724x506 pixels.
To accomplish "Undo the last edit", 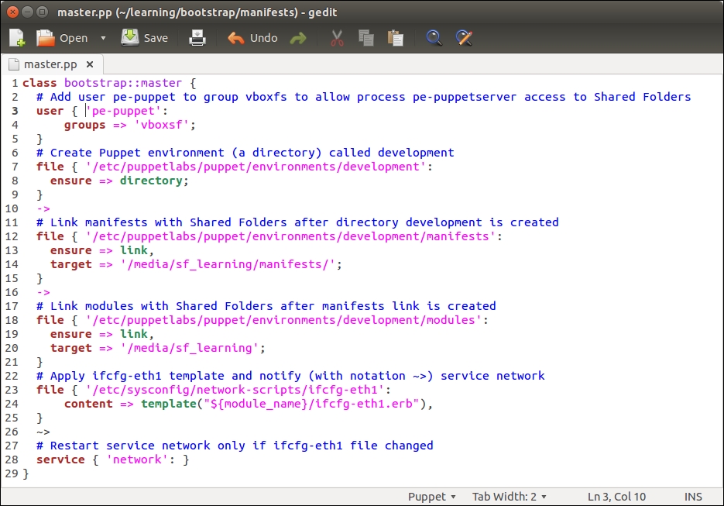I will point(252,38).
